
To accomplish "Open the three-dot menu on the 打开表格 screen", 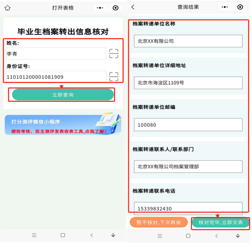I will click(x=100, y=8).
